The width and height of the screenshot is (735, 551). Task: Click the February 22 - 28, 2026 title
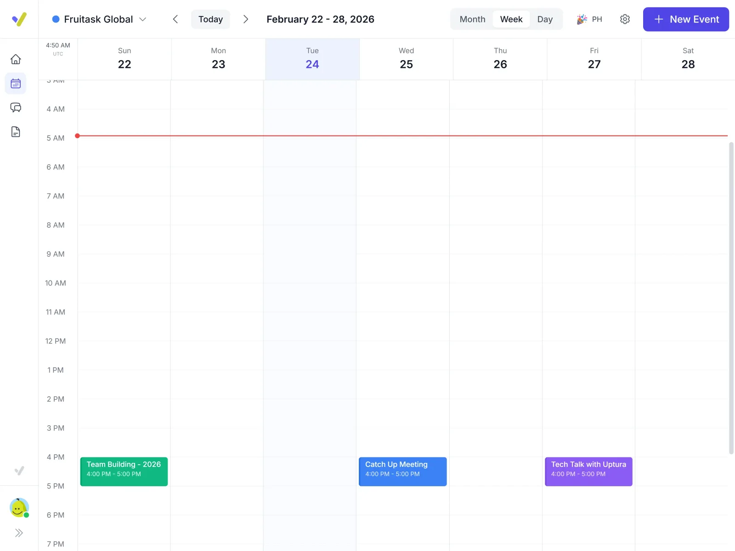tap(320, 19)
